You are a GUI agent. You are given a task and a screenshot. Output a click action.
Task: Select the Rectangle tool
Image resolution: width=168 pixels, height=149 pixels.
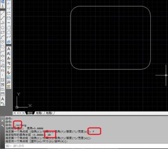[x=3, y=32]
